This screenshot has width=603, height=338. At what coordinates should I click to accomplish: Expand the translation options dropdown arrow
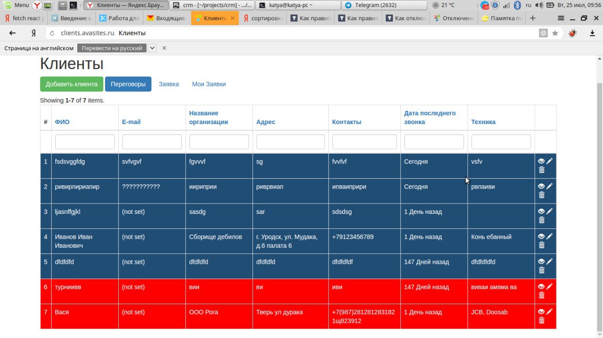pyautogui.click(x=152, y=48)
